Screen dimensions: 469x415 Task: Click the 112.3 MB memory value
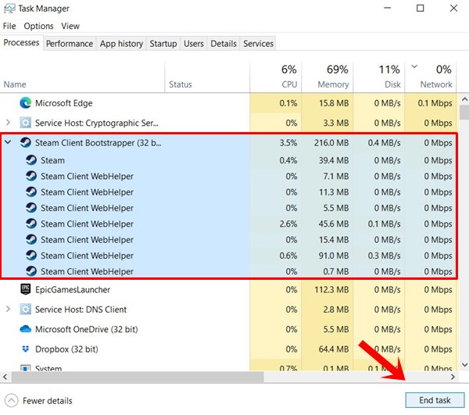331,289
